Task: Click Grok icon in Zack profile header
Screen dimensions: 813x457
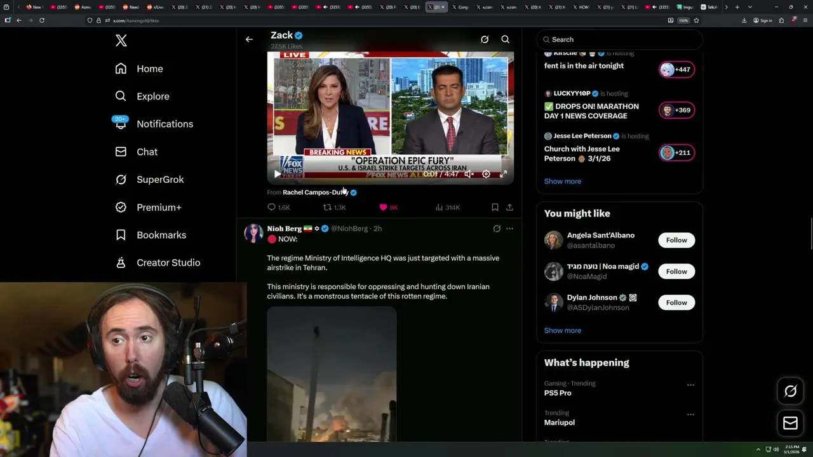Action: pos(485,39)
